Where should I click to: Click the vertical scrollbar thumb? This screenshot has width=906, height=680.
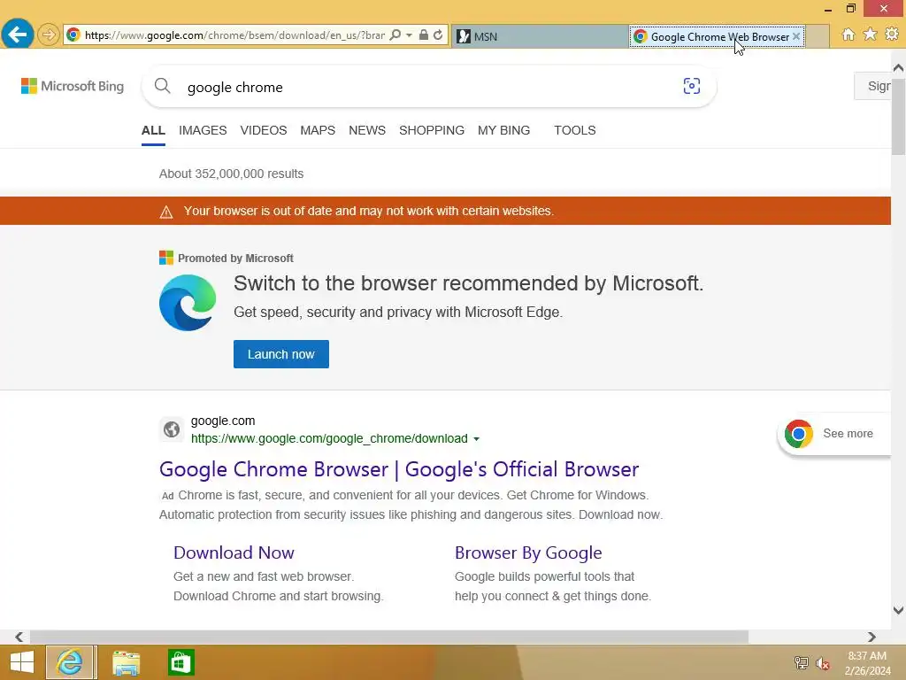tap(898, 116)
